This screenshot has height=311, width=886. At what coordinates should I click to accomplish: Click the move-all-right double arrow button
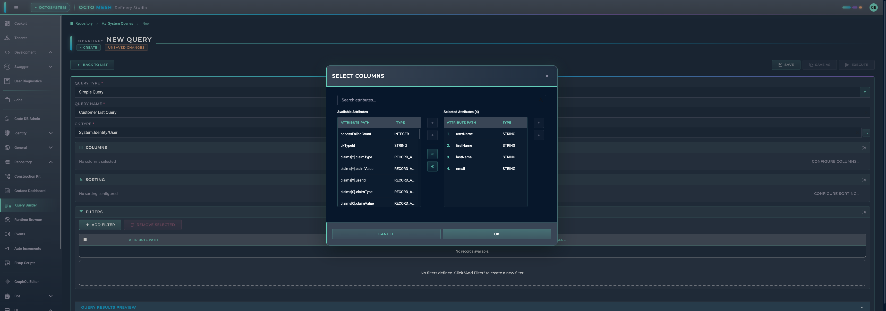pos(432,154)
